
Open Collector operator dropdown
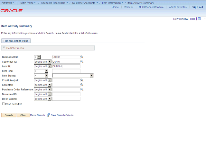point(42,85)
